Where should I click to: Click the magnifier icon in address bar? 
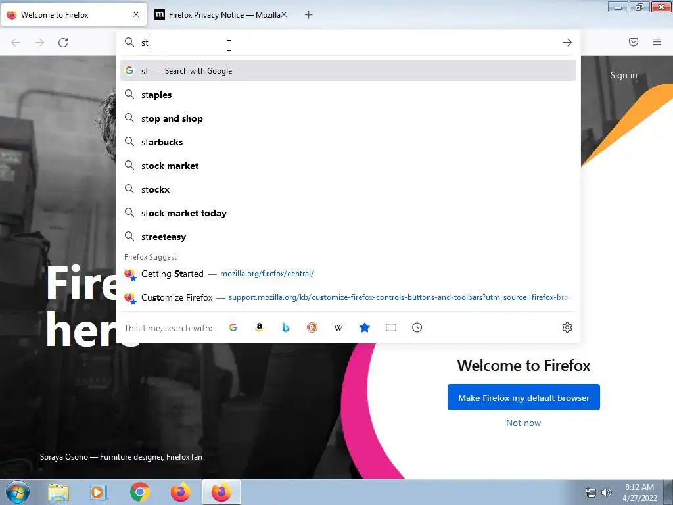(129, 42)
